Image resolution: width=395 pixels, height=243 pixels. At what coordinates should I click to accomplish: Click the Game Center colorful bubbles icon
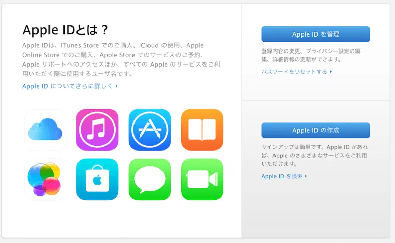[45, 179]
